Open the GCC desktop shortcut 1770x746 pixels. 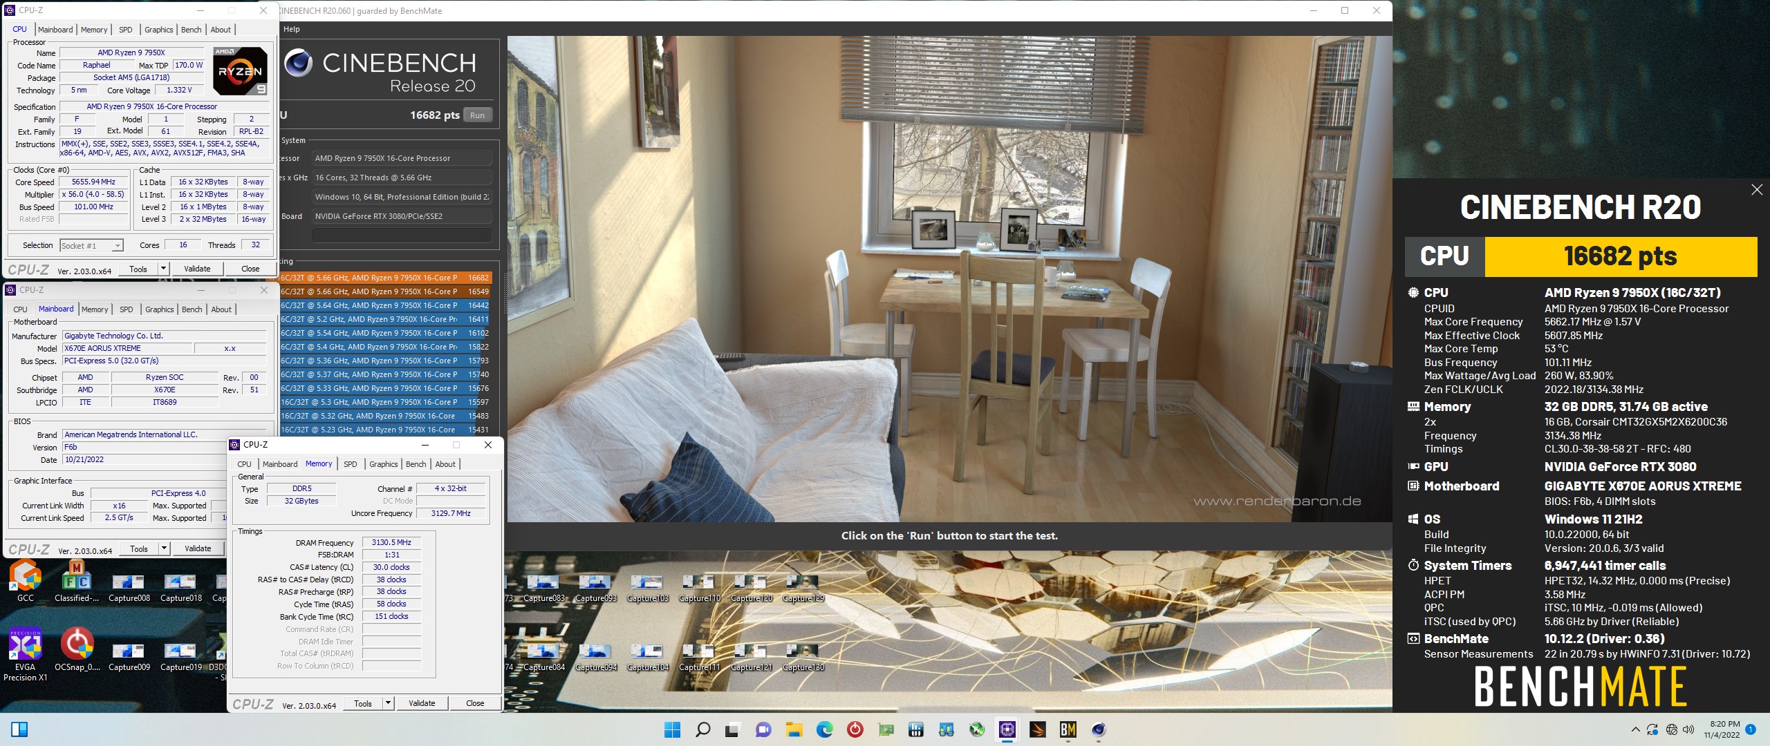[x=25, y=581]
